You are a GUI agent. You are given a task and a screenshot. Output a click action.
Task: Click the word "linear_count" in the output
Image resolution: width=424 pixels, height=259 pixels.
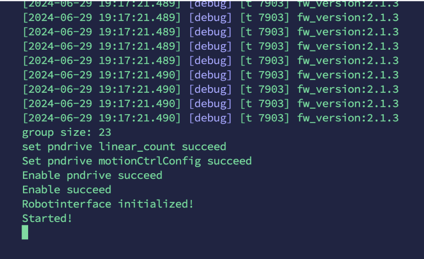coord(137,147)
